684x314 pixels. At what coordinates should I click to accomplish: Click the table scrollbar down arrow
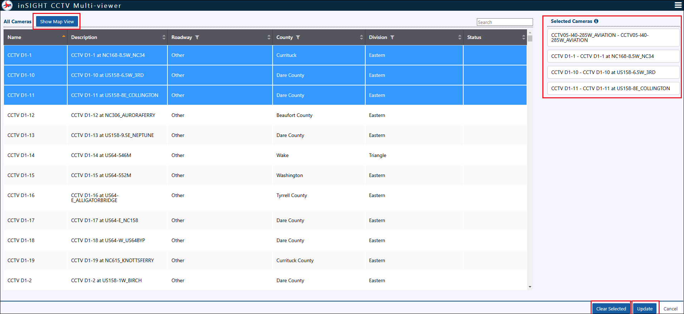tap(530, 287)
